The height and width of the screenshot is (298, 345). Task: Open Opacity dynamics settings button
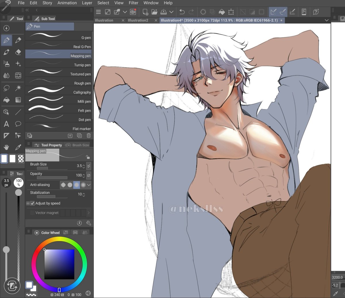pyautogui.click(x=89, y=175)
